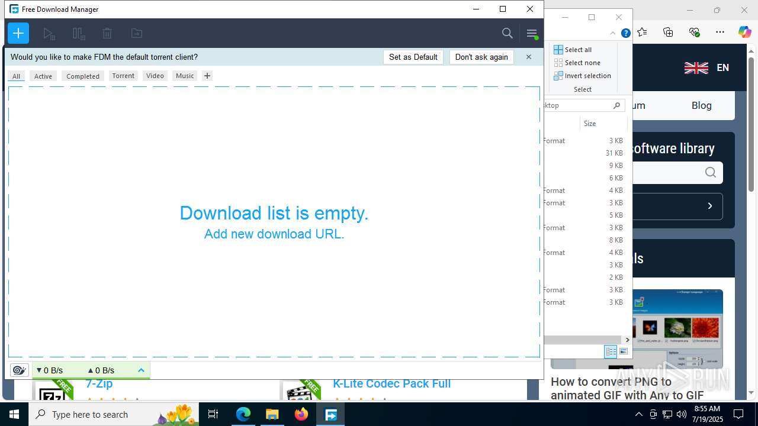This screenshot has width=758, height=426.
Task: Click upload speed 0 B/s indicator
Action: coord(101,370)
